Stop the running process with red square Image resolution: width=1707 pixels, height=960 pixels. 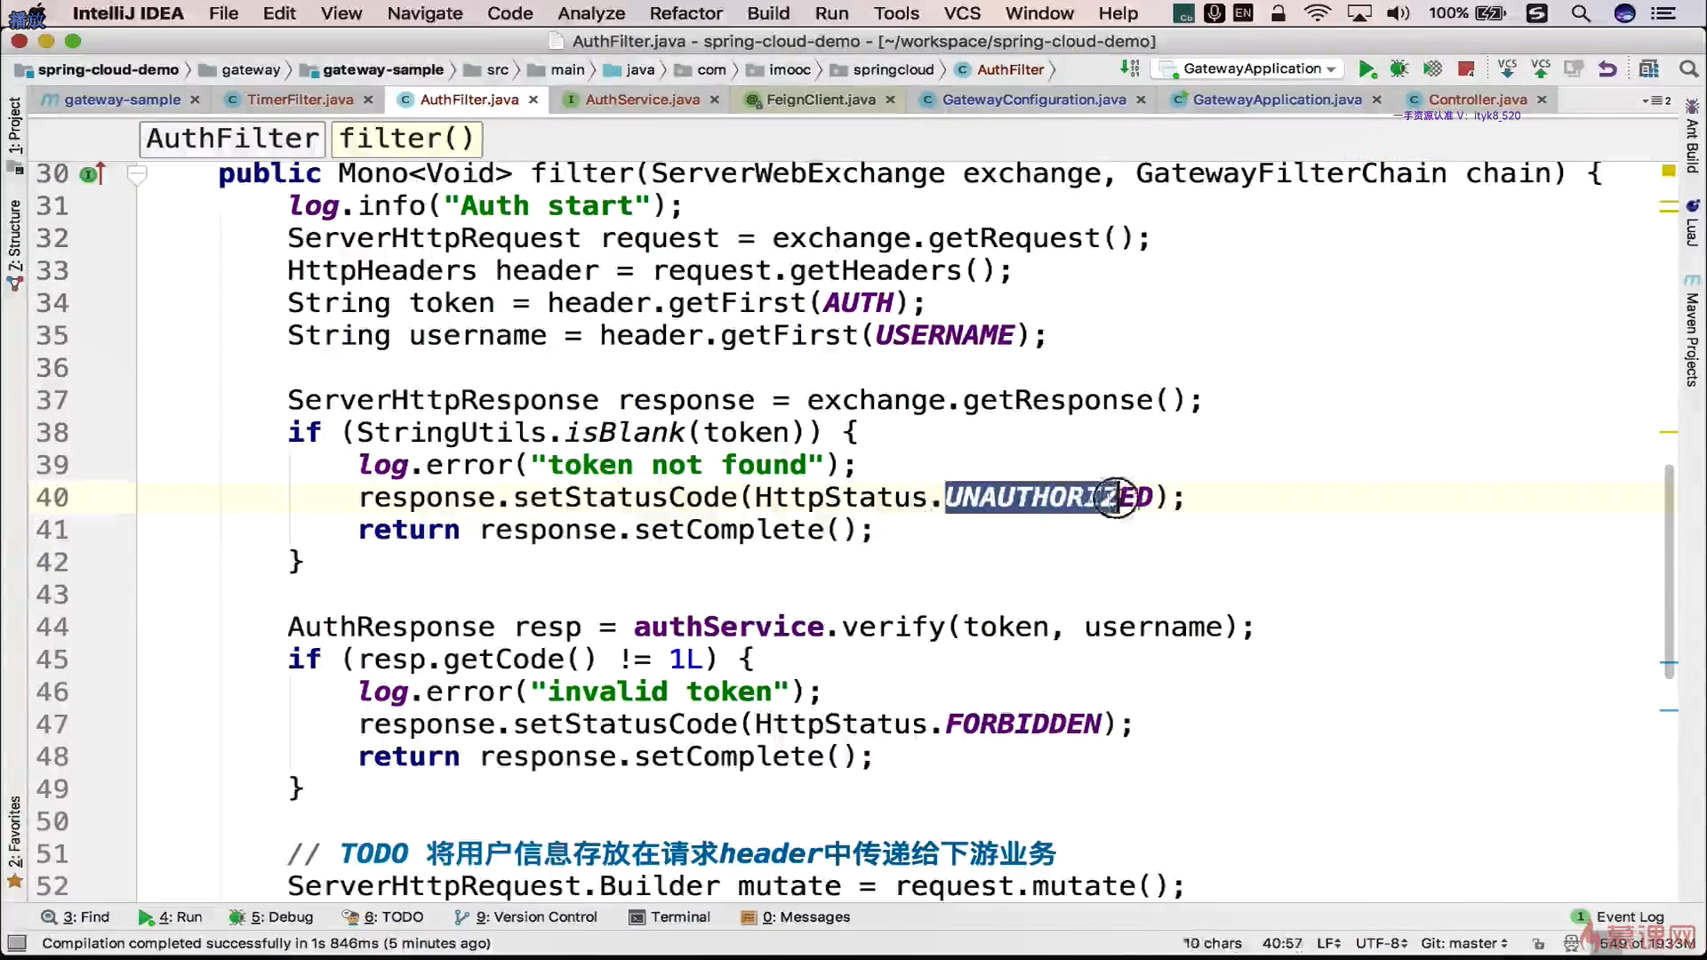(1466, 69)
